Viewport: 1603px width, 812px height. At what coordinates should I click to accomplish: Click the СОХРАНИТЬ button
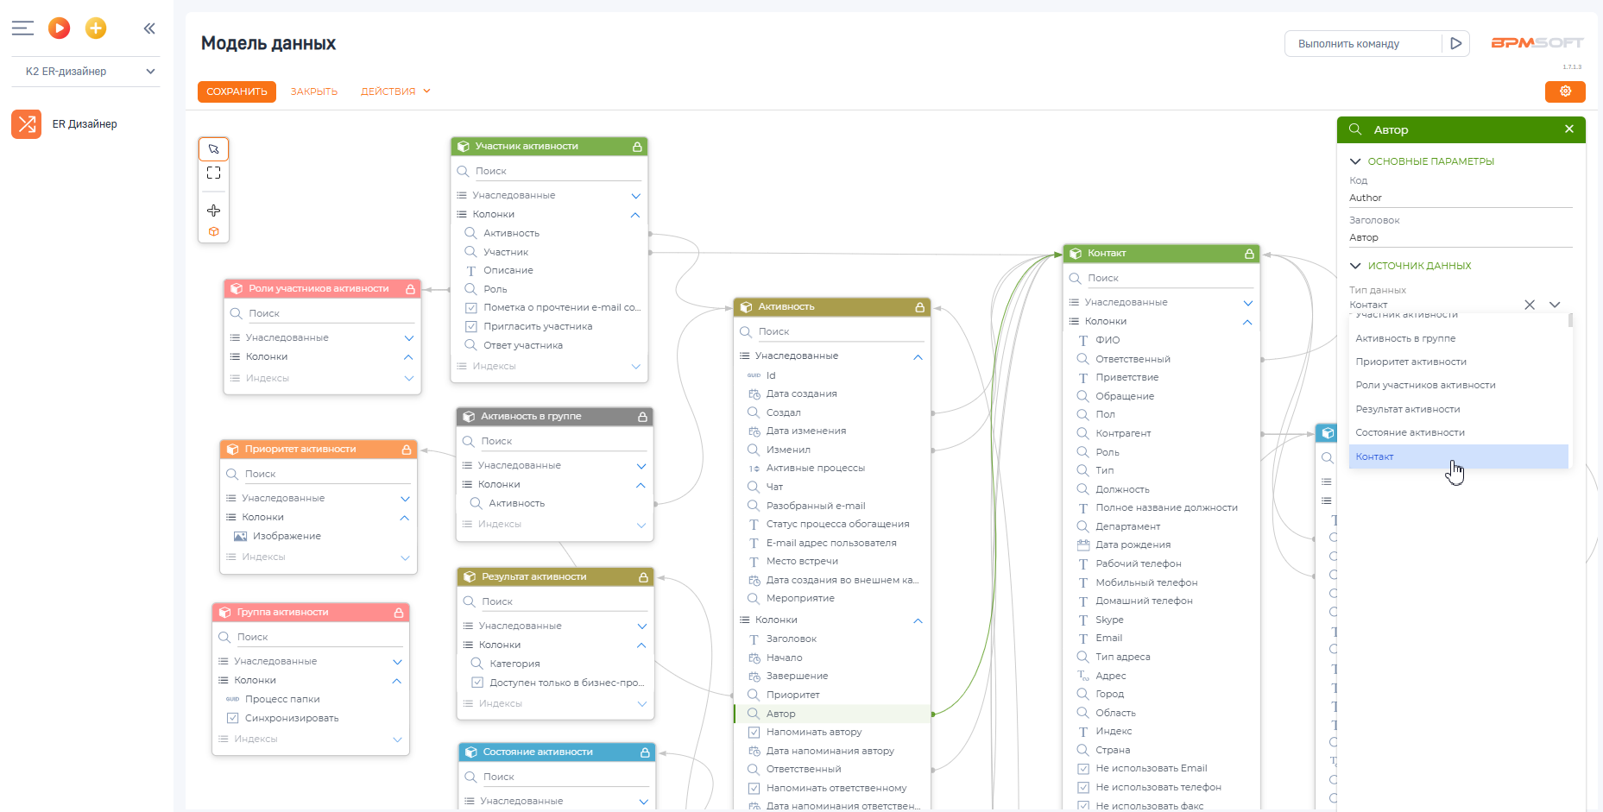point(237,91)
